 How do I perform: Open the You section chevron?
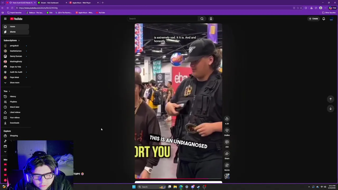[x=9, y=91]
